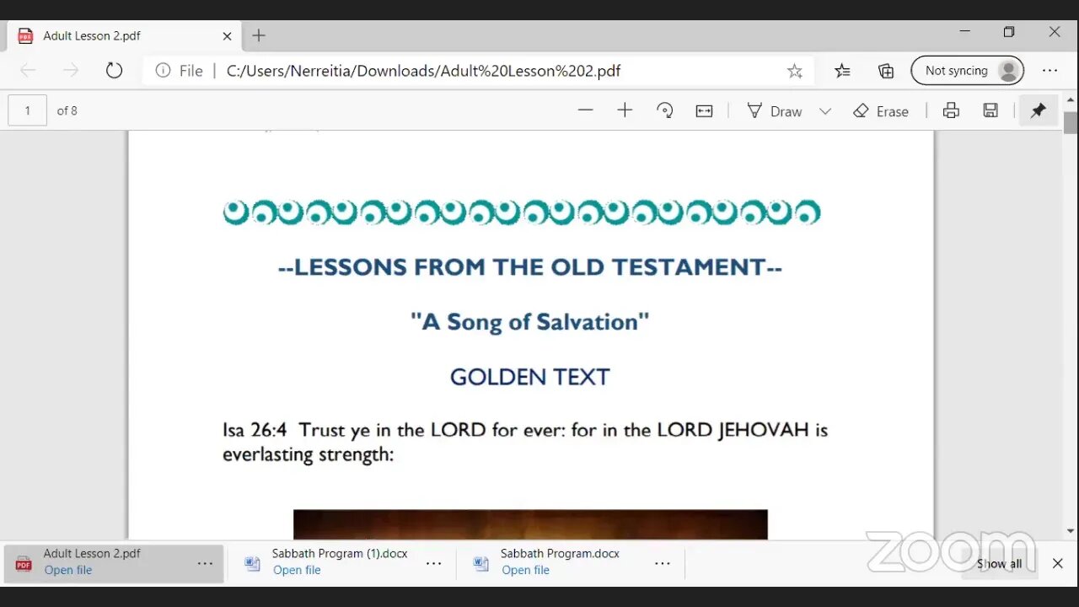The image size is (1079, 607).
Task: Click the browser Forward arrow
Action: [x=71, y=71]
